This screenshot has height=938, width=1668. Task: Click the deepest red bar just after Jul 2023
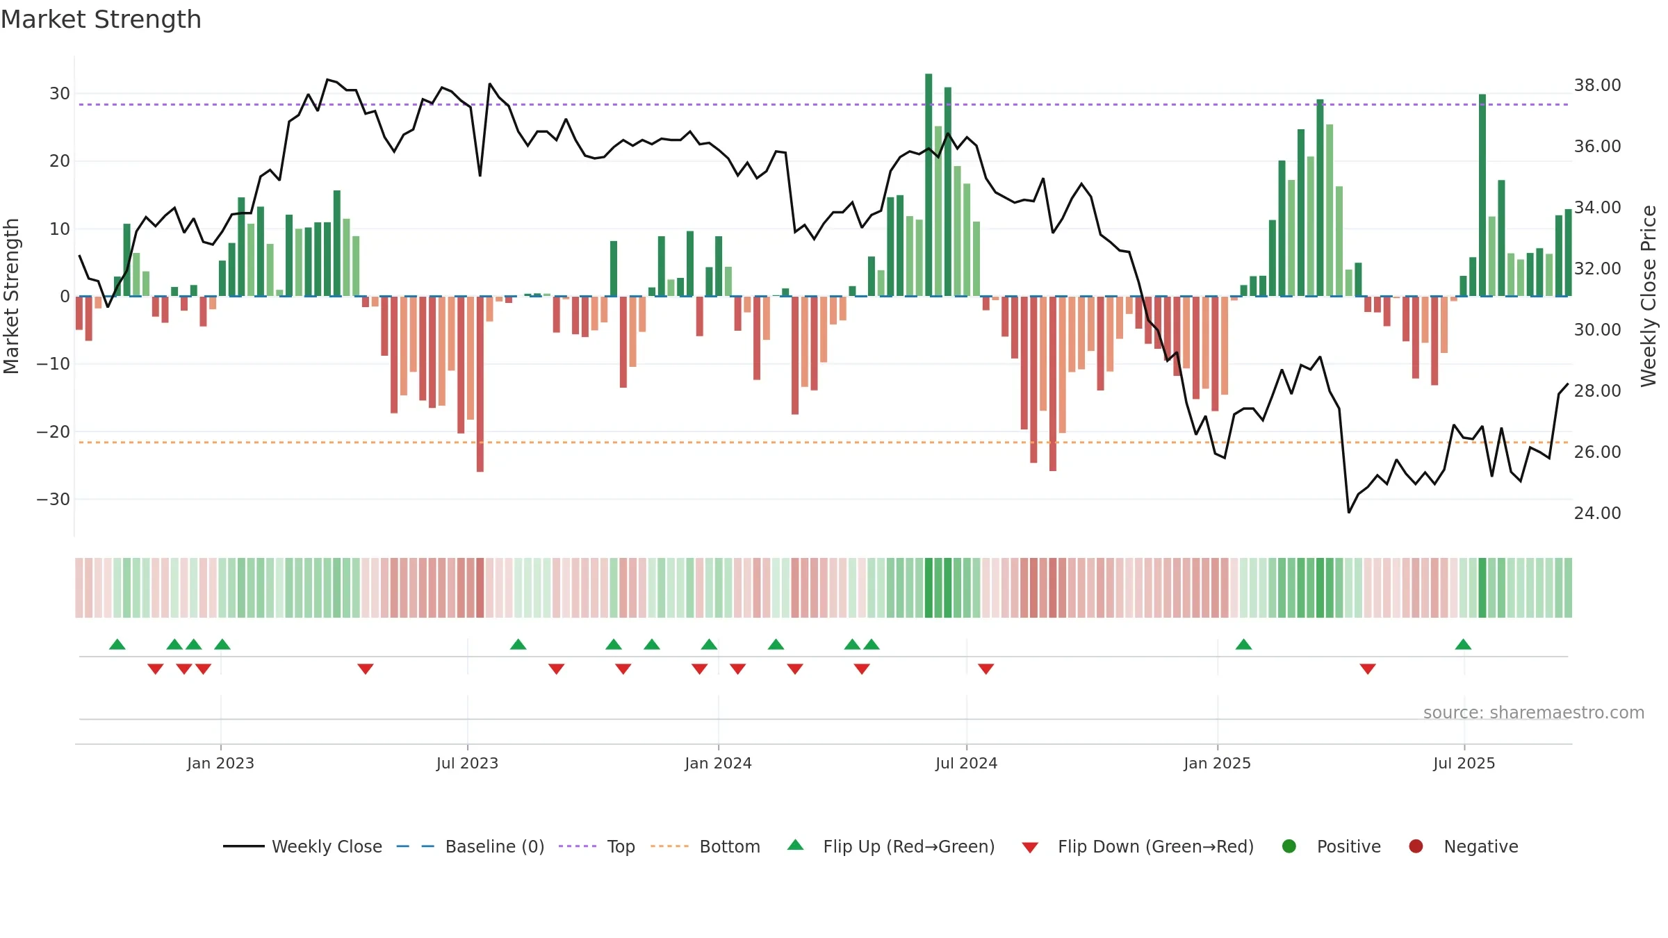(480, 384)
